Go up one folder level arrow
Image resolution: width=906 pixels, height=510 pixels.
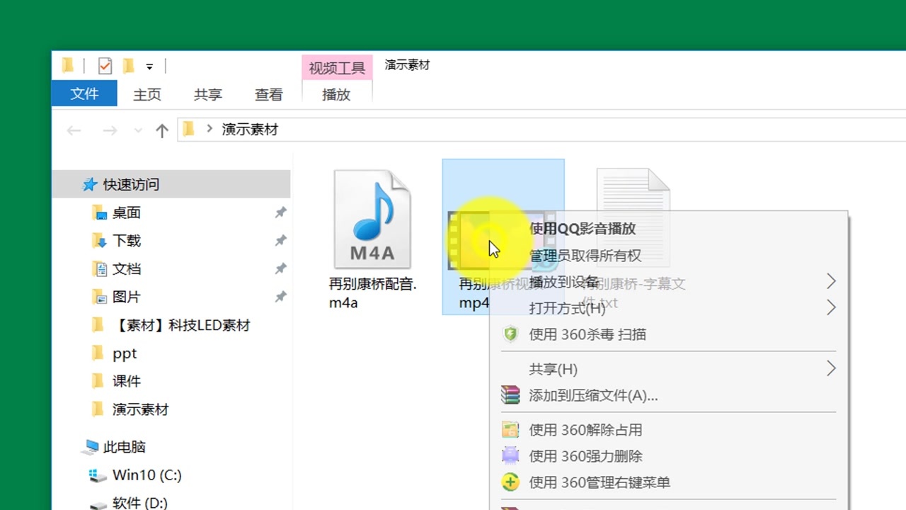(x=162, y=130)
